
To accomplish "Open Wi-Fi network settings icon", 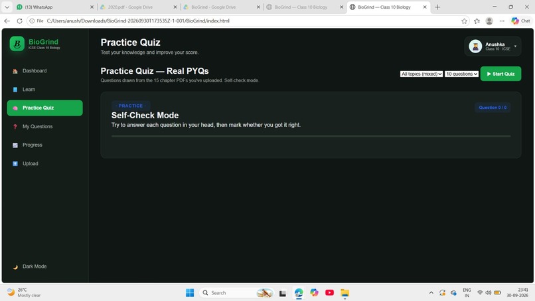I will [480, 293].
